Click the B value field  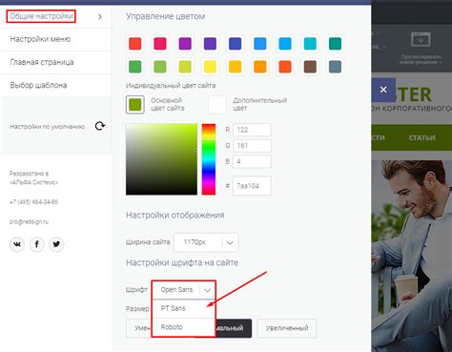pyautogui.click(x=252, y=161)
